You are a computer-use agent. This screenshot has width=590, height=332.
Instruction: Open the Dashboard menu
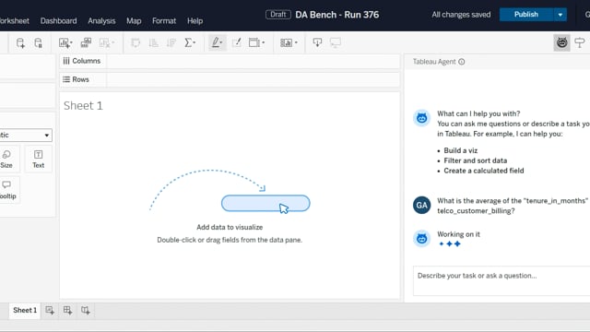point(58,20)
